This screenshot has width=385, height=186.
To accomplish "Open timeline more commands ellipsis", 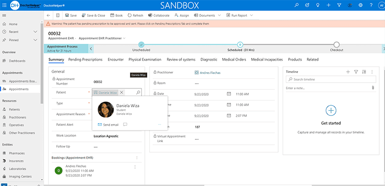I will (x=372, y=72).
